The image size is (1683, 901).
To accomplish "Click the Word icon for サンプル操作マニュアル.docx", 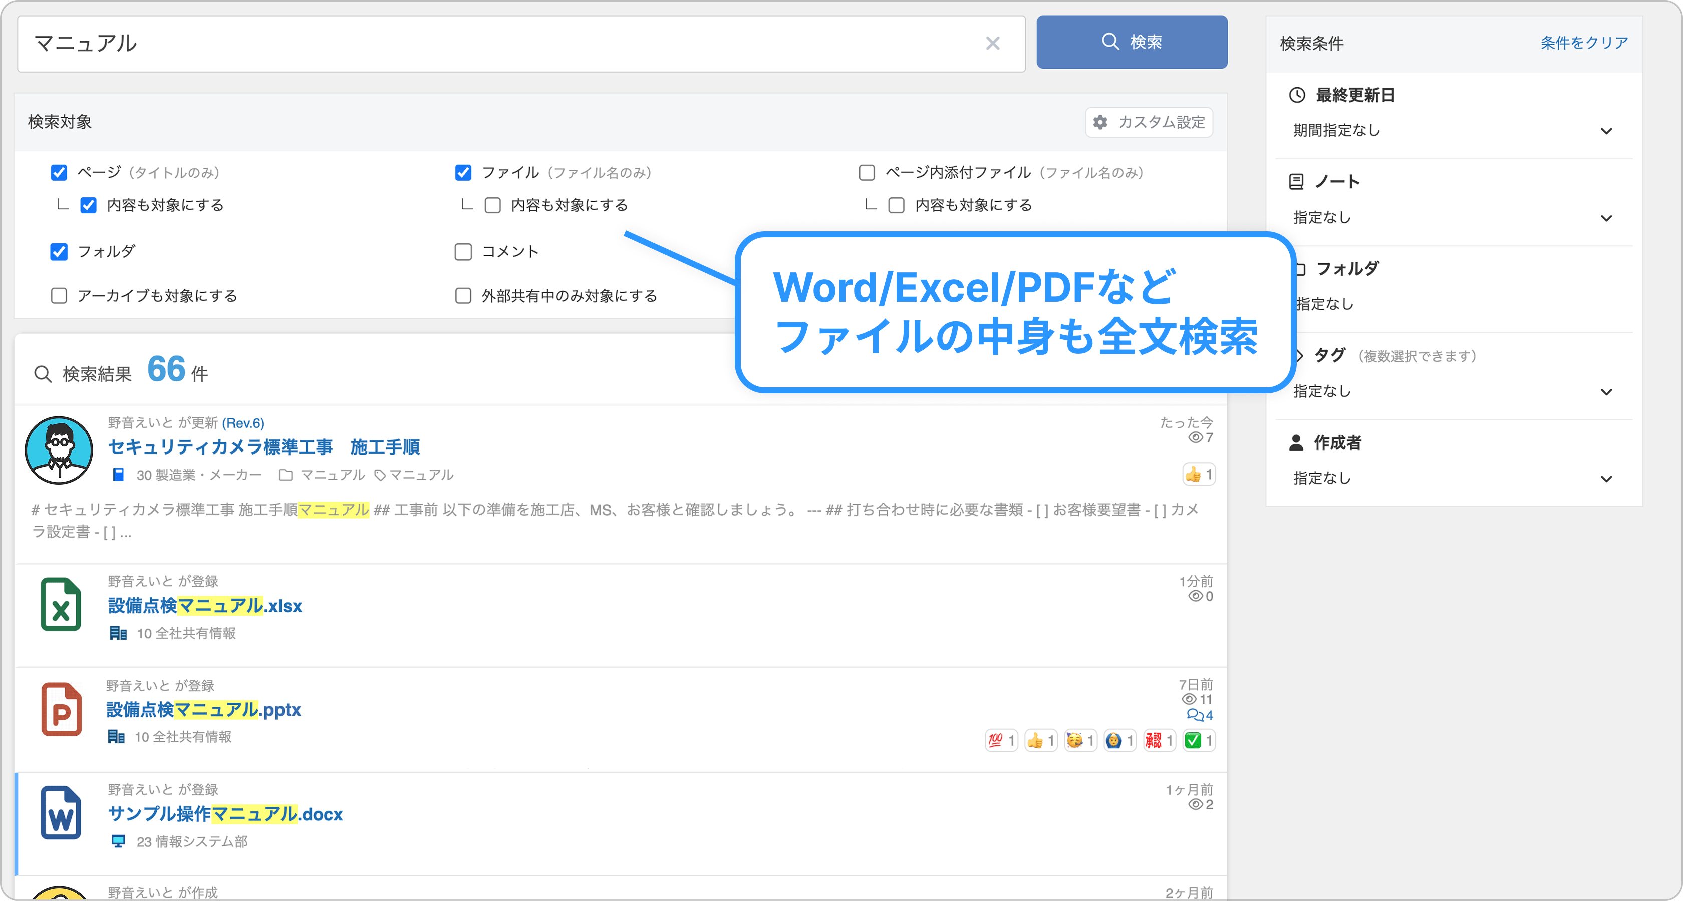I will point(61,813).
